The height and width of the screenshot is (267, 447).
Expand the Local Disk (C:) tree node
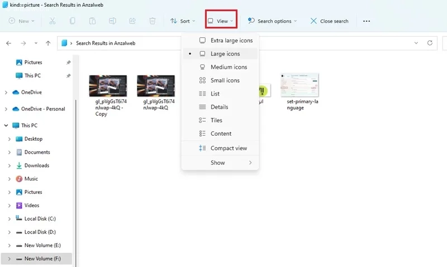click(x=9, y=219)
